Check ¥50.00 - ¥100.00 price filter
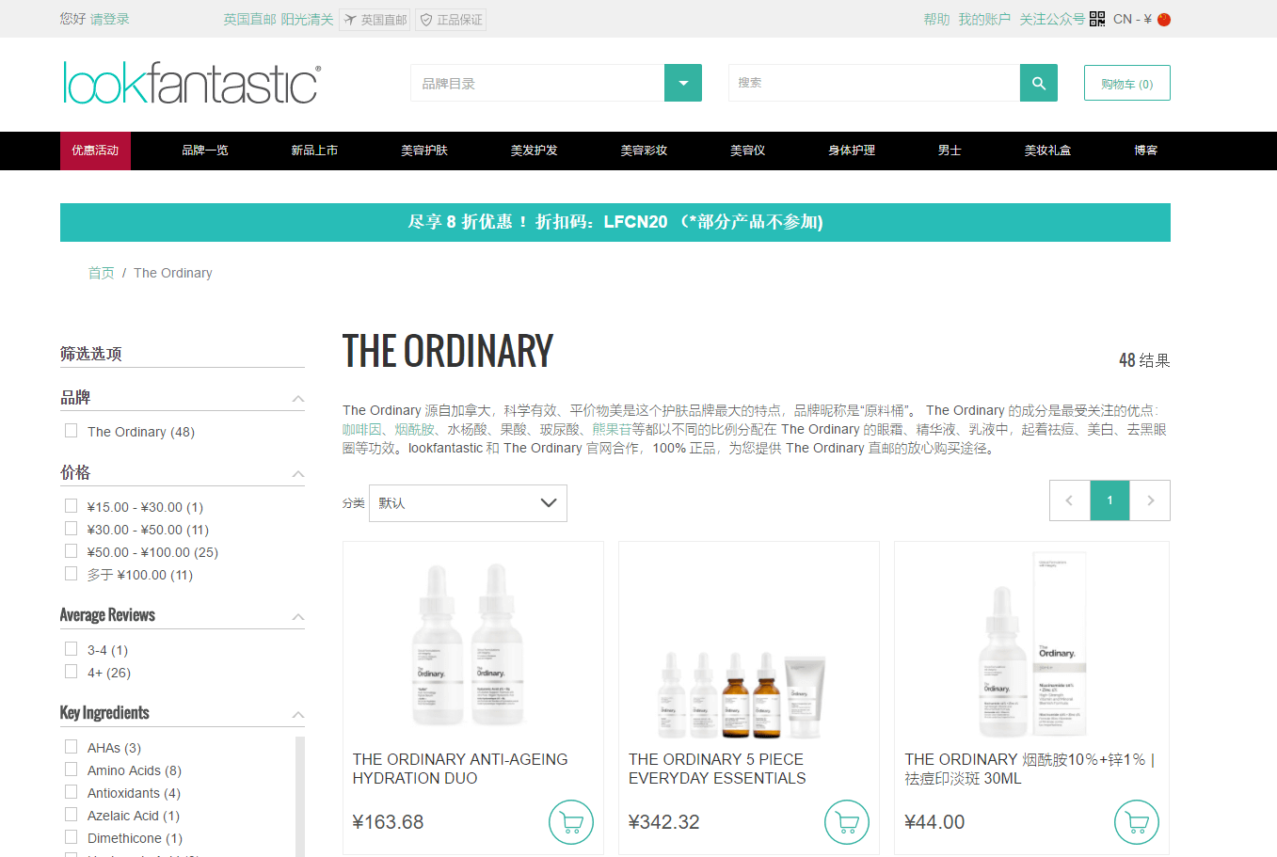1277x857 pixels. click(71, 551)
